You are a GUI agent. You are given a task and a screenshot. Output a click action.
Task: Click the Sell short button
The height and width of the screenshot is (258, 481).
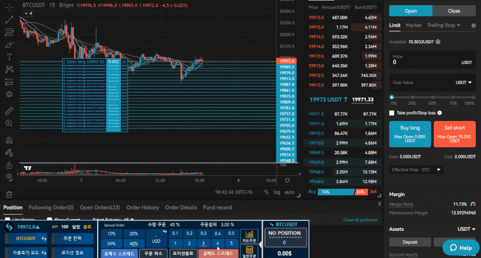[454, 134]
